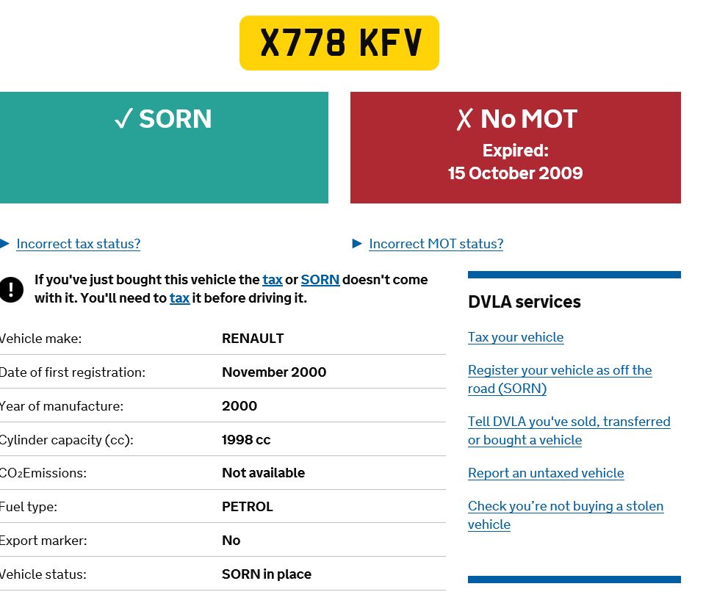Viewport: 717px width, 592px height.
Task: Click the RENAULT vehicle make value
Action: coord(253,339)
